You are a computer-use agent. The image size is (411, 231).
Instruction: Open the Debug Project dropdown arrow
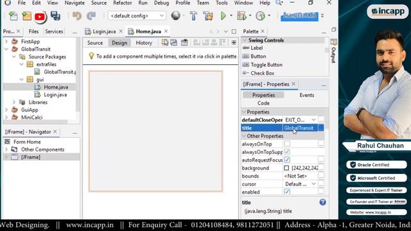point(250,15)
